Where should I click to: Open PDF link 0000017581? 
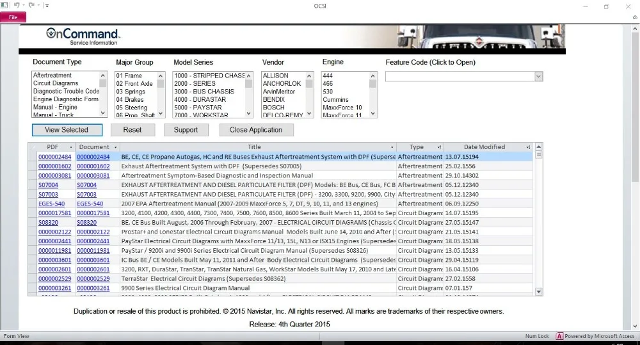click(54, 213)
